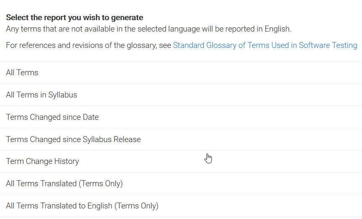View the change history report option
The image size is (362, 219).
point(181,161)
